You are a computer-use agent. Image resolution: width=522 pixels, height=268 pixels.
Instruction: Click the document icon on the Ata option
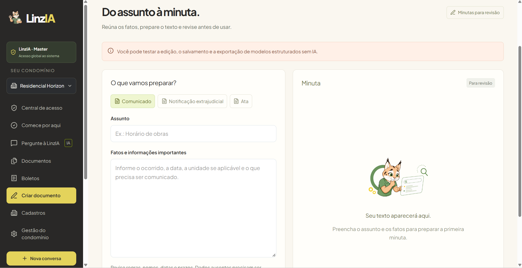[236, 101]
